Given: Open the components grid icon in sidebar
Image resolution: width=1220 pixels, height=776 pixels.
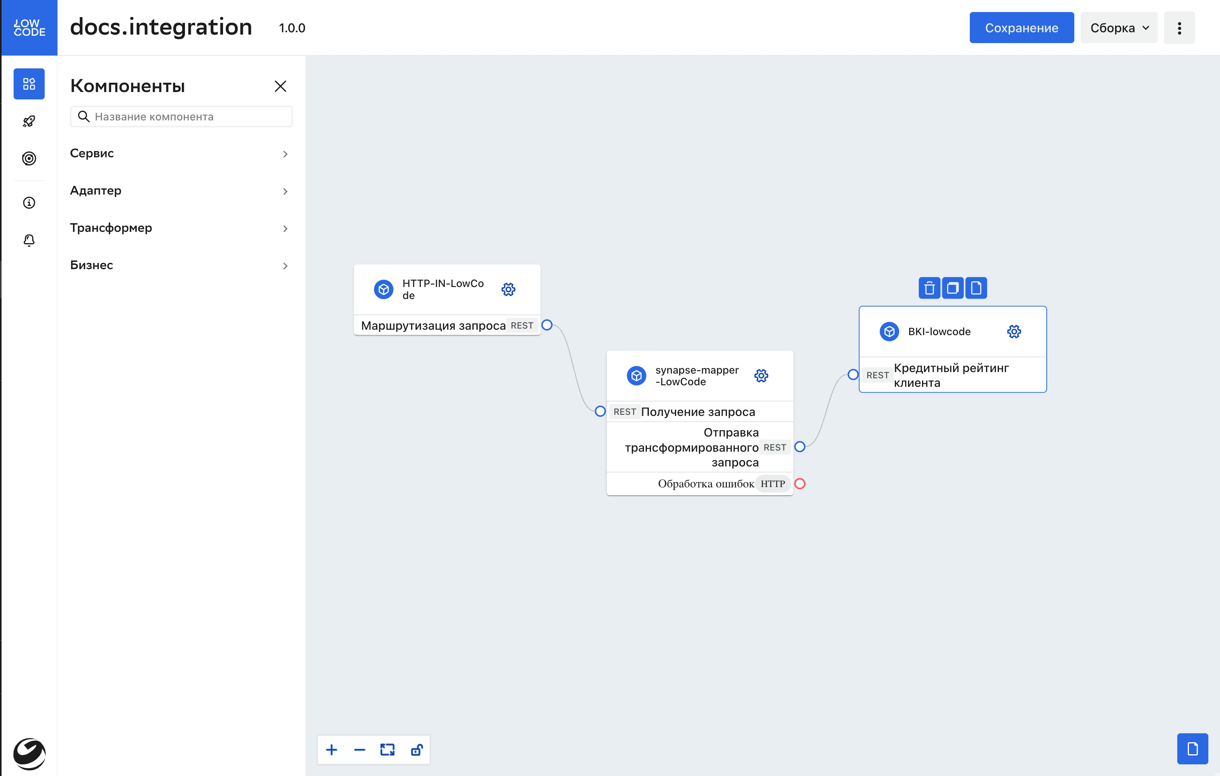Looking at the screenshot, I should pyautogui.click(x=29, y=84).
